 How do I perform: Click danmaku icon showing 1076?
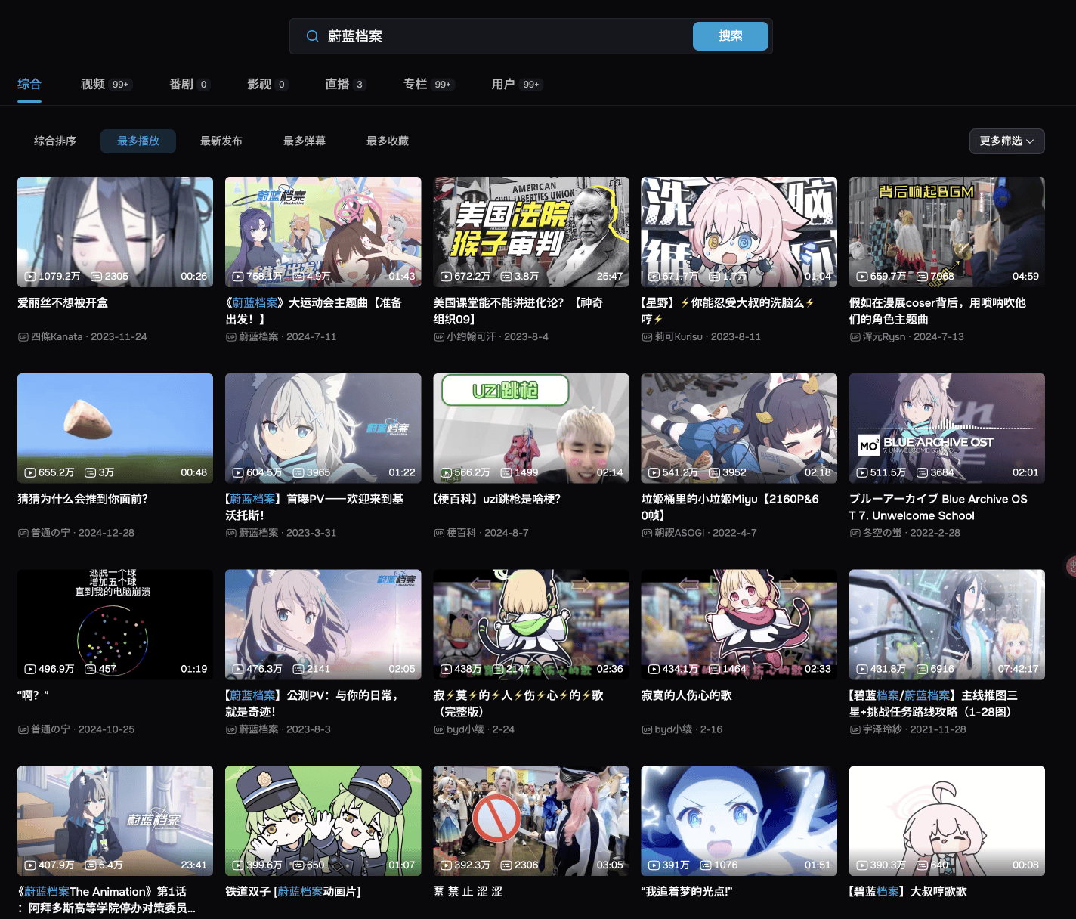(706, 865)
